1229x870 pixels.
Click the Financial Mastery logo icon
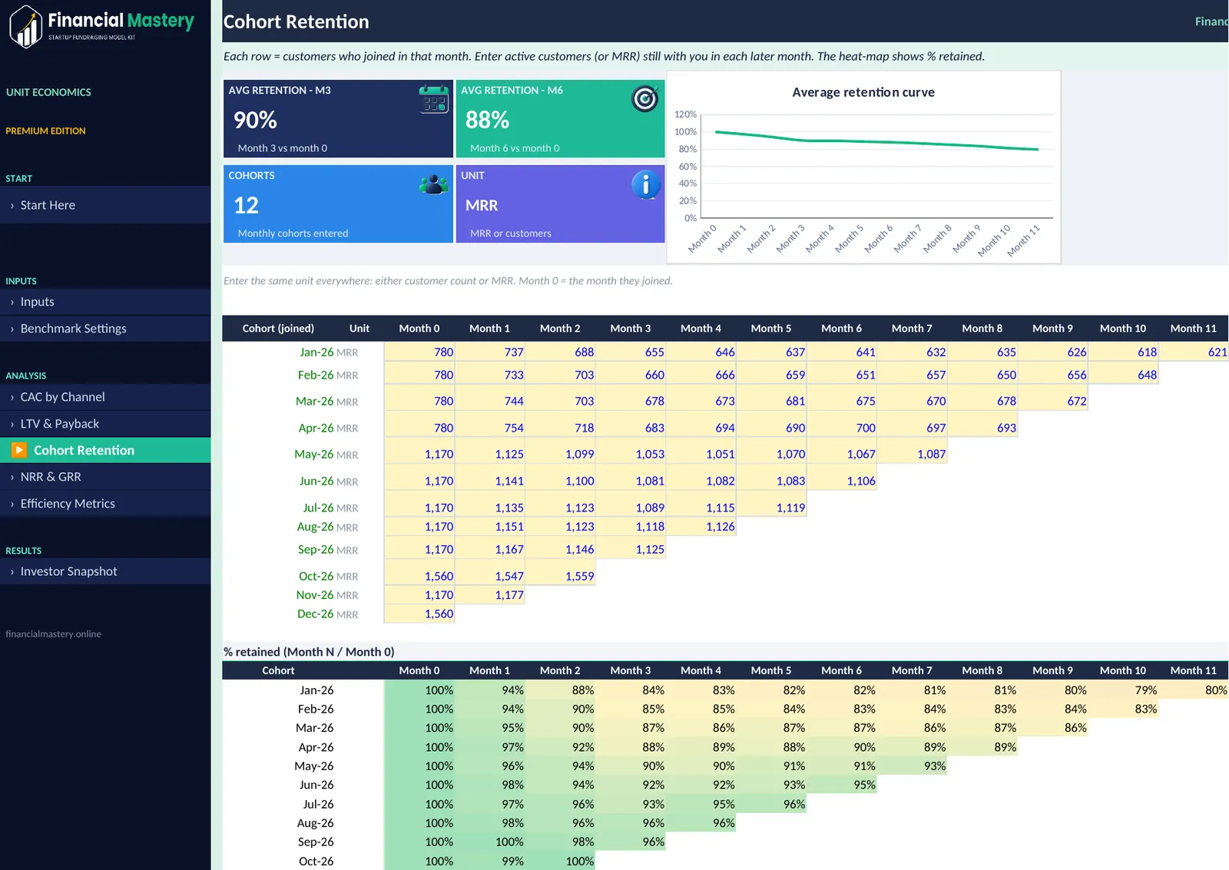[x=25, y=27]
